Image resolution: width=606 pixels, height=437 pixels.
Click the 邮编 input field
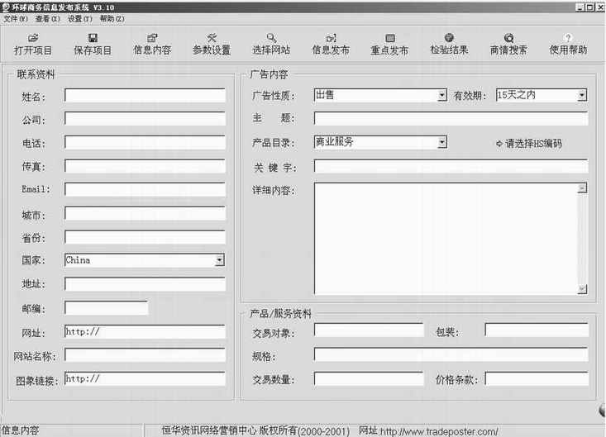coord(107,308)
